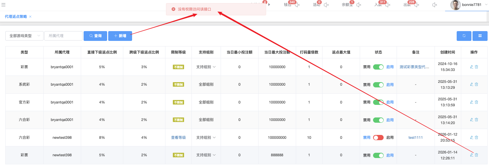The image size is (489, 165).
Task: Click the 所属代理 input field
Action: pos(63,36)
